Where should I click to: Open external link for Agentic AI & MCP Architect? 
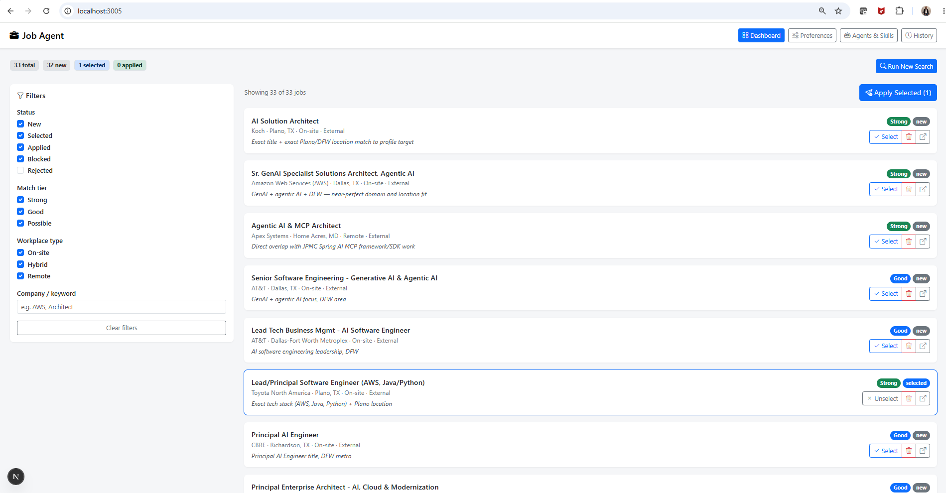point(923,242)
